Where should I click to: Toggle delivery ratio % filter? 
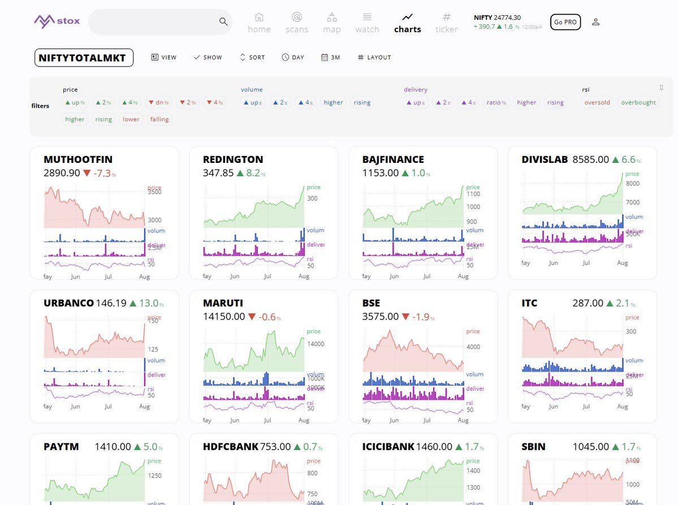[496, 102]
